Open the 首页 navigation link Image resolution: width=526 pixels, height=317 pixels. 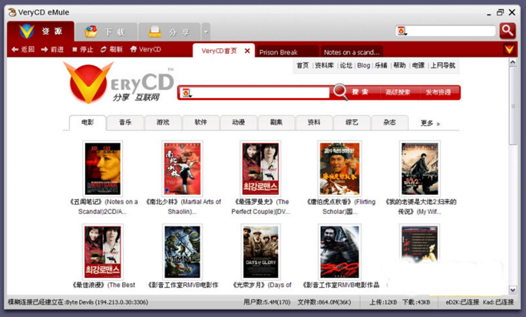coord(303,65)
